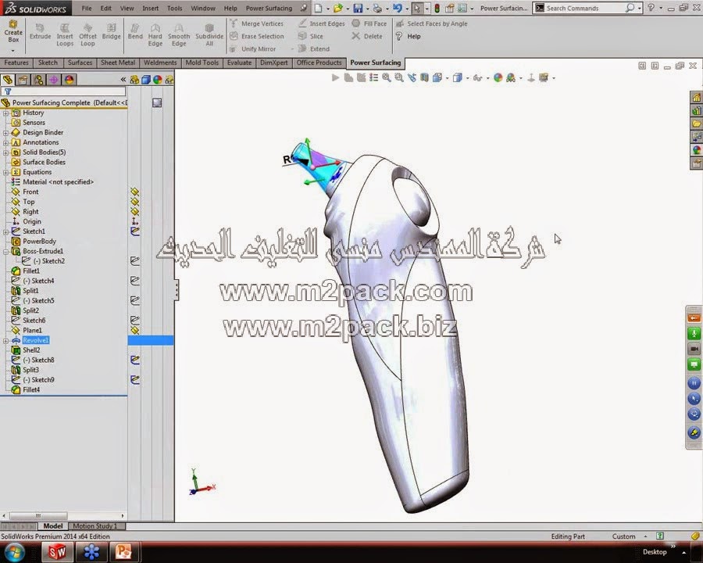The height and width of the screenshot is (563, 703).
Task: Click the Undo icon
Action: [398, 8]
